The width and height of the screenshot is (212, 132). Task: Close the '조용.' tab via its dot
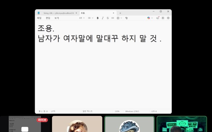(x=113, y=13)
